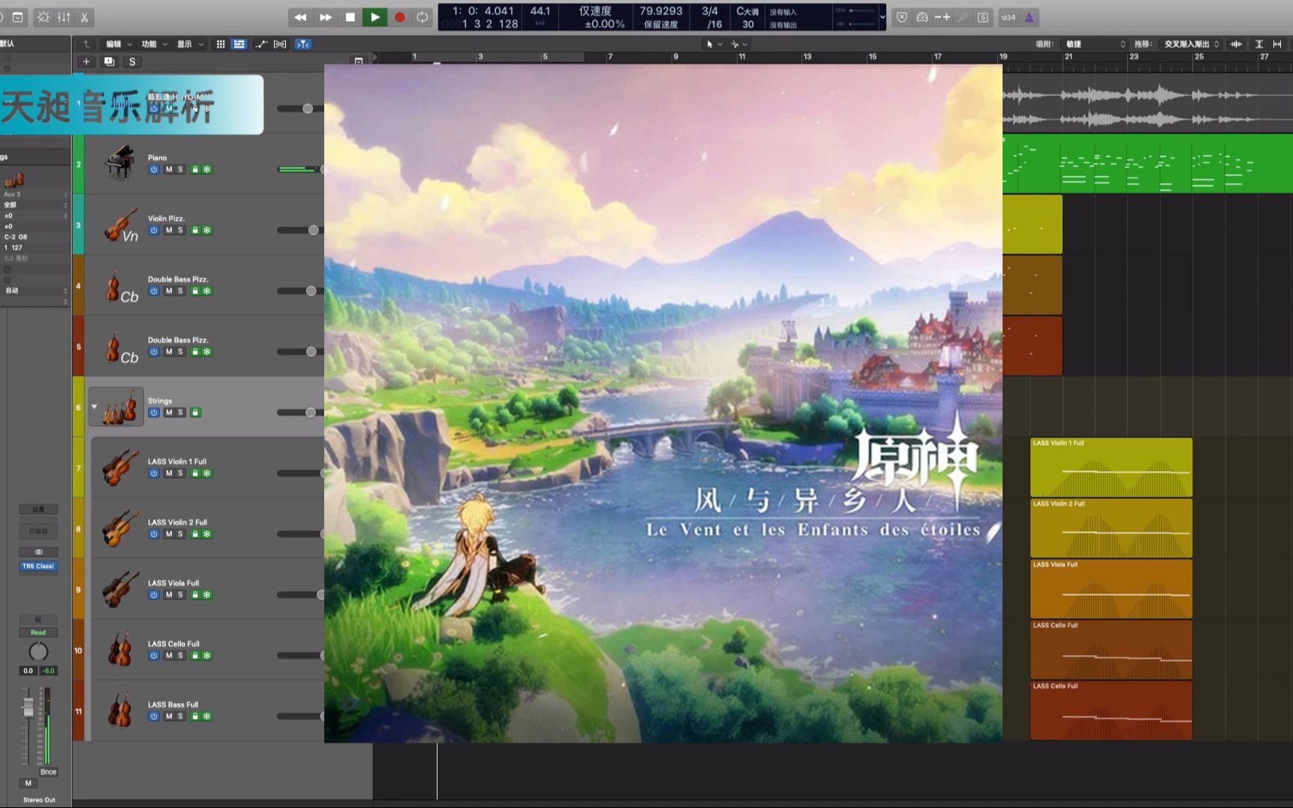1293x808 pixels.
Task: Select the LASS Viola Full region
Action: click(1111, 589)
